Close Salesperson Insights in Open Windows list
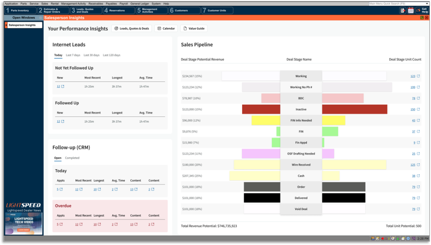431x245 pixels. point(6,25)
